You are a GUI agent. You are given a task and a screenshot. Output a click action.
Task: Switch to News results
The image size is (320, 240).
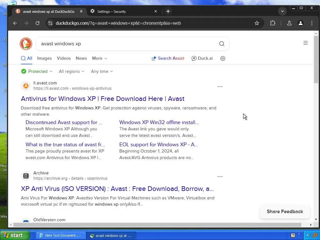(x=81, y=58)
